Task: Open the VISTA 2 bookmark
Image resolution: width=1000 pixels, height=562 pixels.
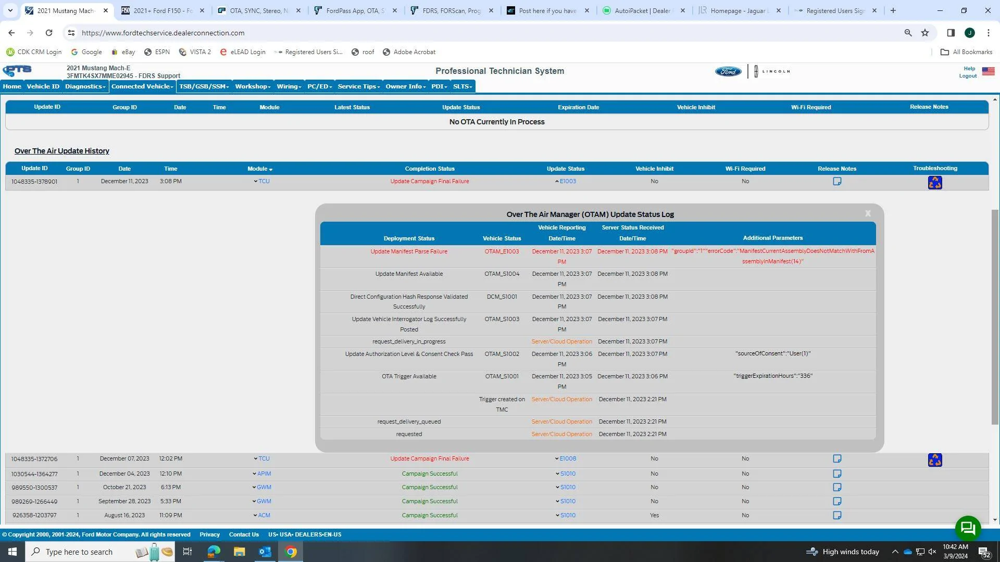Action: [195, 52]
